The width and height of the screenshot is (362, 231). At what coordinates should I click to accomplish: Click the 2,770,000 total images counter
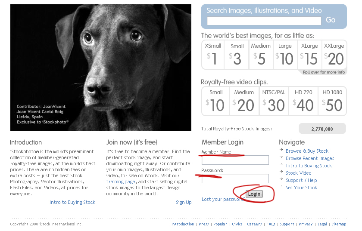tap(322, 129)
